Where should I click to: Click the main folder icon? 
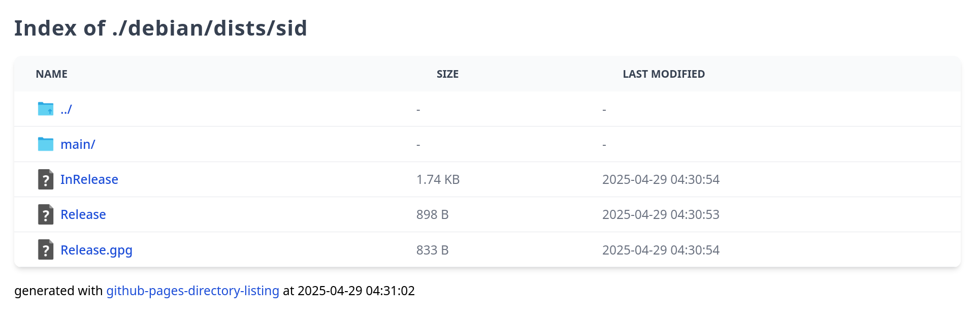[46, 144]
